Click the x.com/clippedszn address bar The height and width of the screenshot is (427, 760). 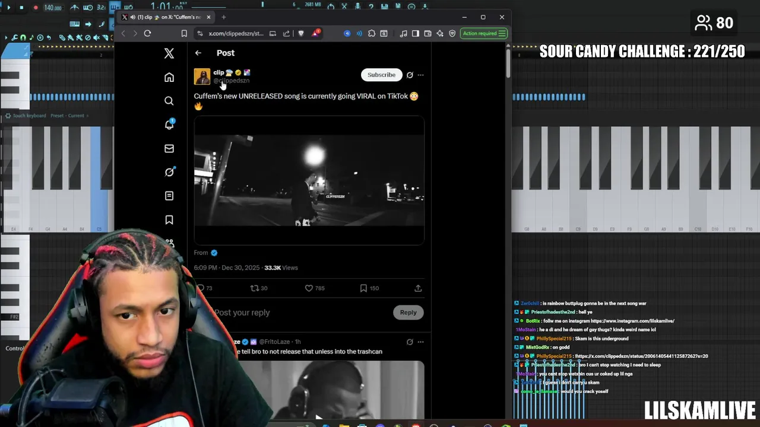(x=236, y=33)
